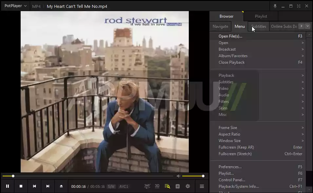Click the MP4 format label in title bar
Screen dimensions: 313x193
pyautogui.click(x=36, y=6)
